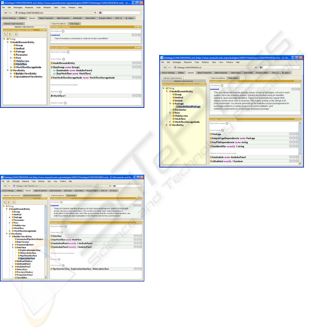The width and height of the screenshot is (310, 332).
Task: Expand the SpreadsheetViewEntity tree node
Action: tap(11, 77)
